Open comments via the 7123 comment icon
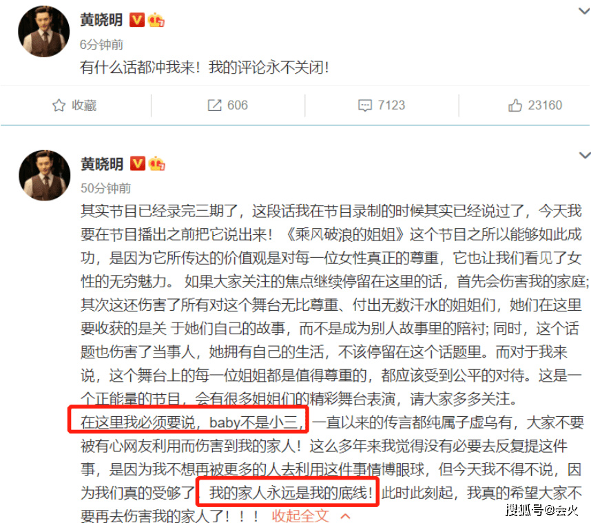Viewport: 591px width, 523px height. [365, 105]
